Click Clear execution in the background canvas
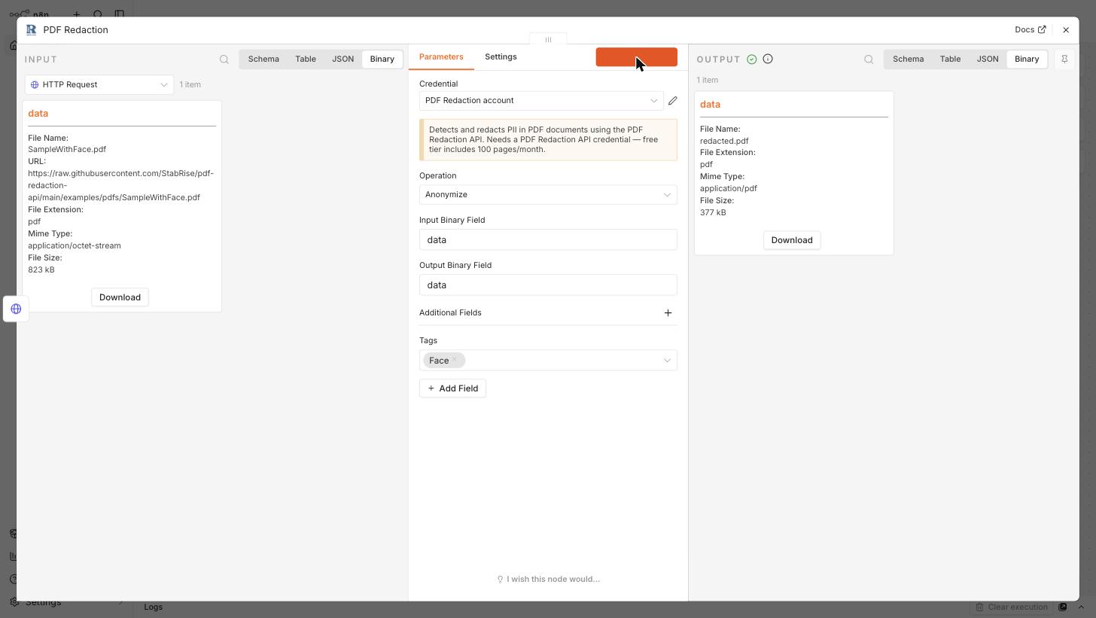The height and width of the screenshot is (618, 1096). 1012,607
